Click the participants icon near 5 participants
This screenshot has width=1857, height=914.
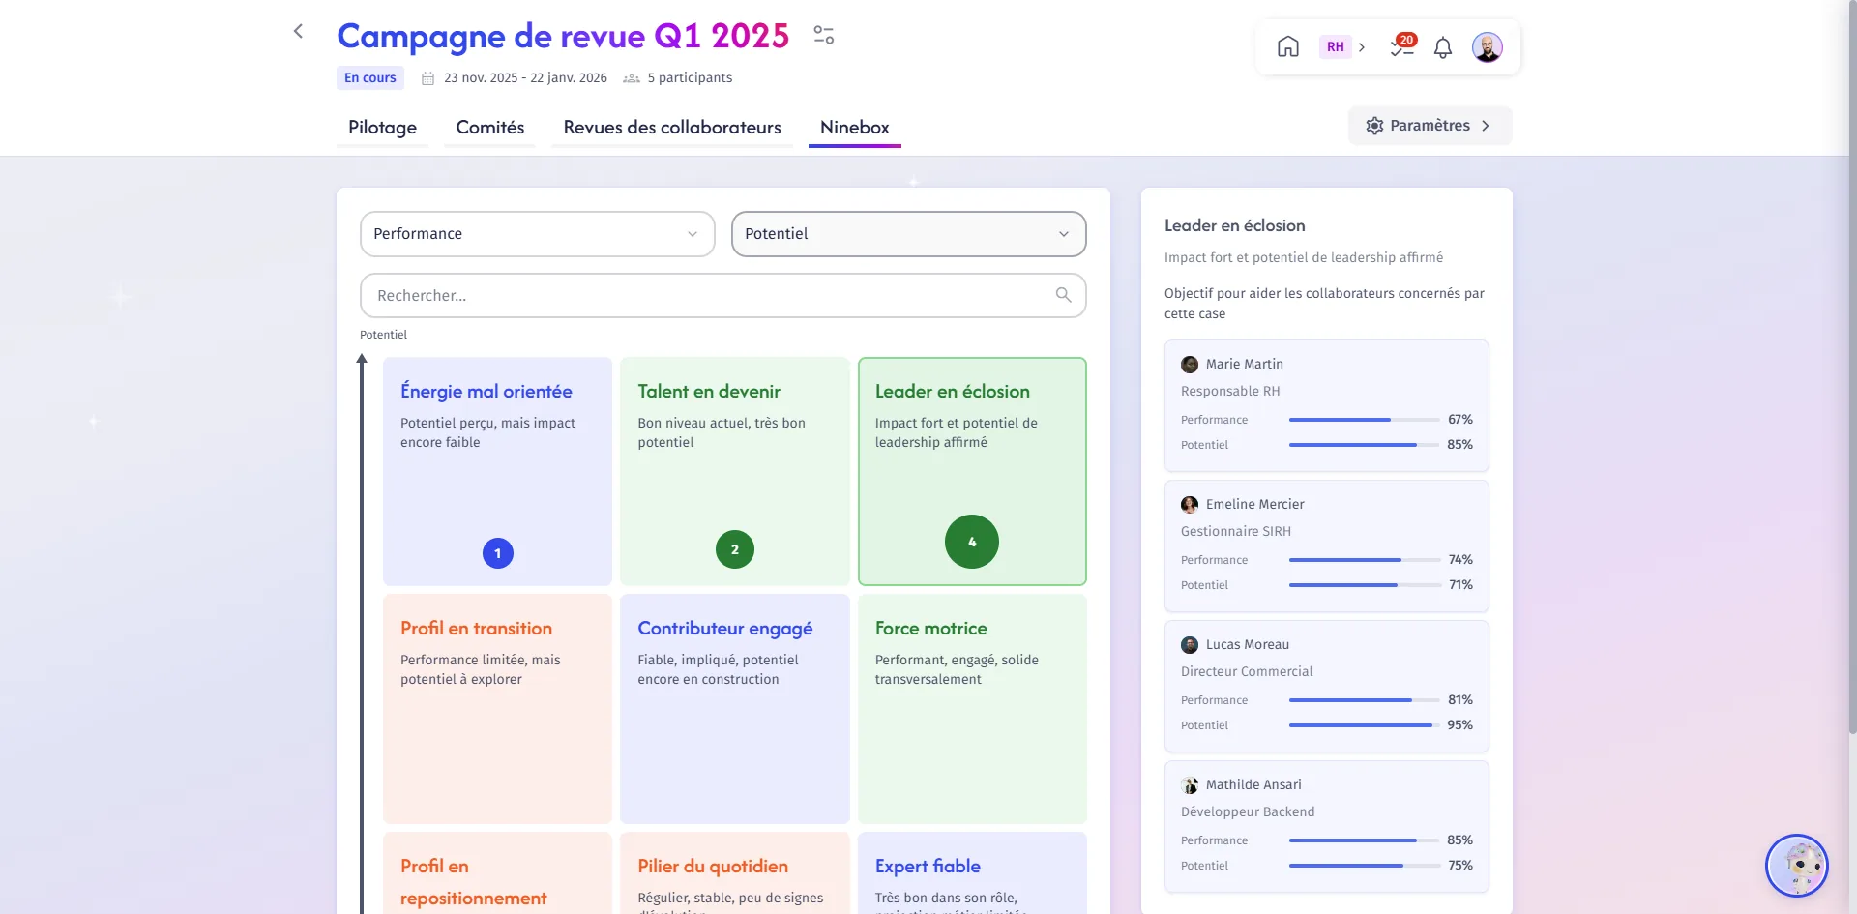coord(632,78)
